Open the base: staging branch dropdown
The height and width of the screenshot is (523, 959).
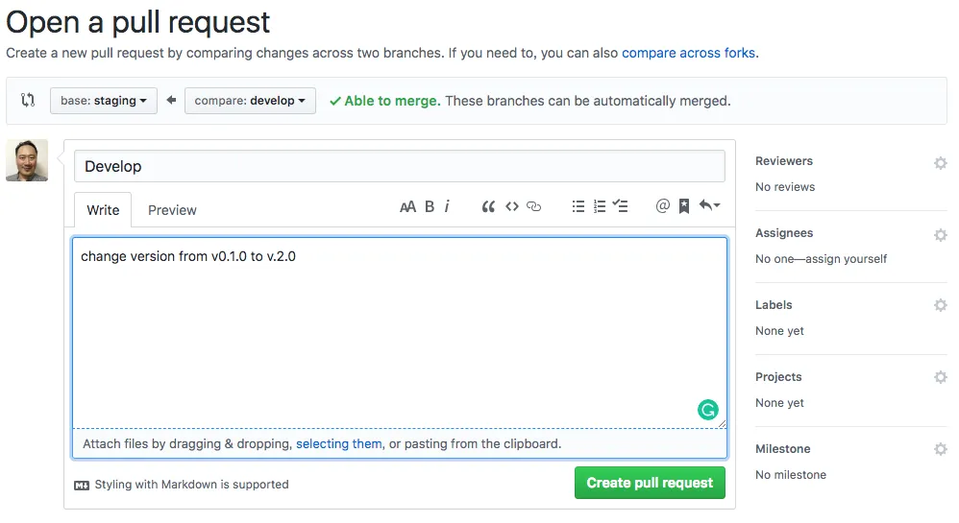pos(104,101)
